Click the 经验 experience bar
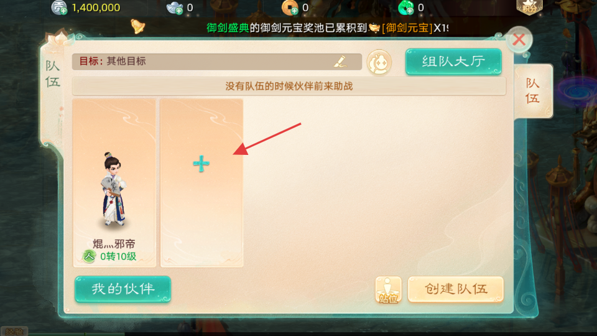 coord(13,332)
